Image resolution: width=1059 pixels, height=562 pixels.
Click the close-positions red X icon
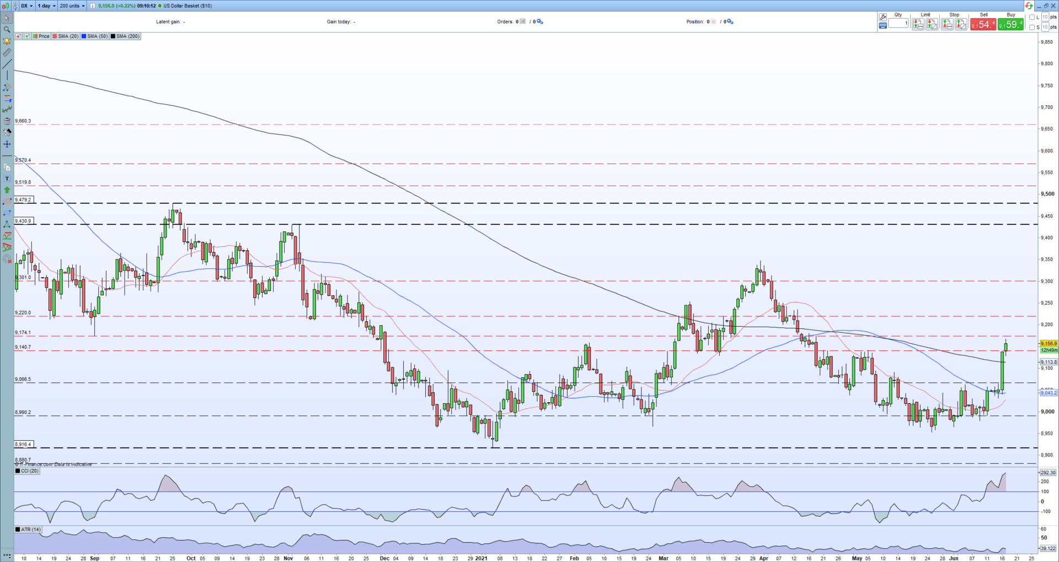(713, 21)
